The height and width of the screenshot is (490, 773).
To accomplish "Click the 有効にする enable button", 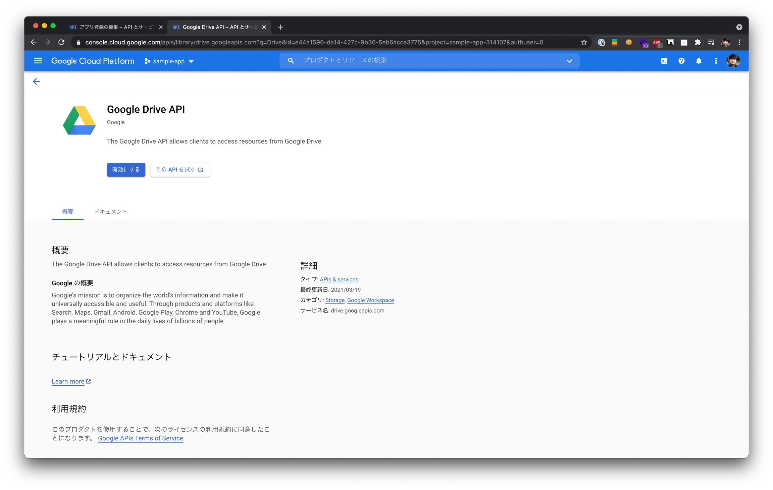I will (126, 170).
